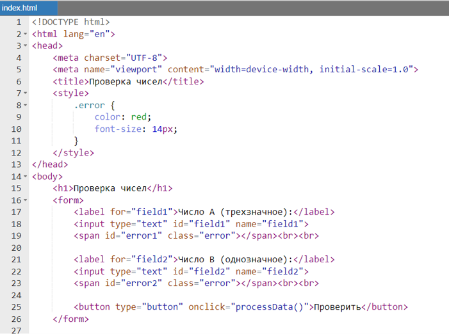Collapse the .error CSS rule fold arrow
Viewport: 449px width, 334px height.
(x=25, y=105)
